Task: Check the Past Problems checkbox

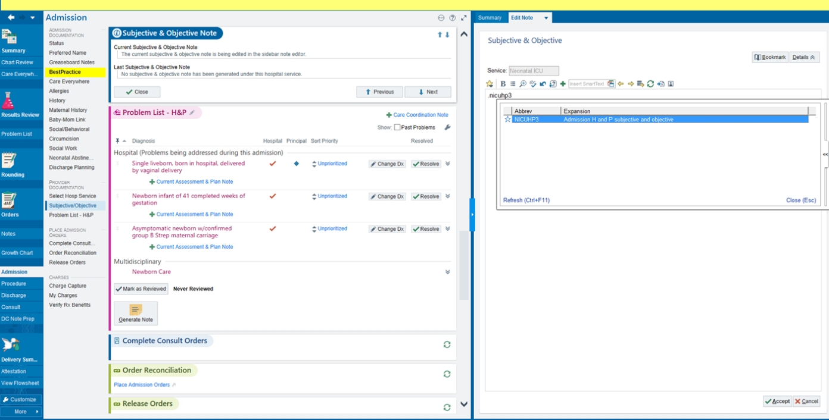Action: [397, 127]
